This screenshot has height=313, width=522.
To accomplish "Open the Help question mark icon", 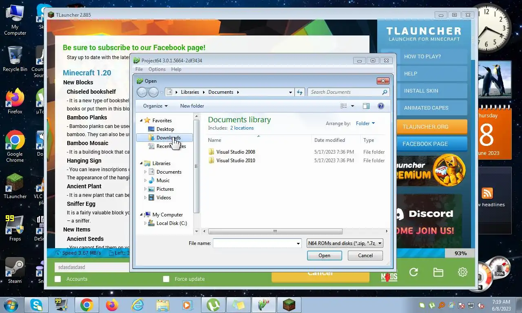I will pyautogui.click(x=381, y=106).
